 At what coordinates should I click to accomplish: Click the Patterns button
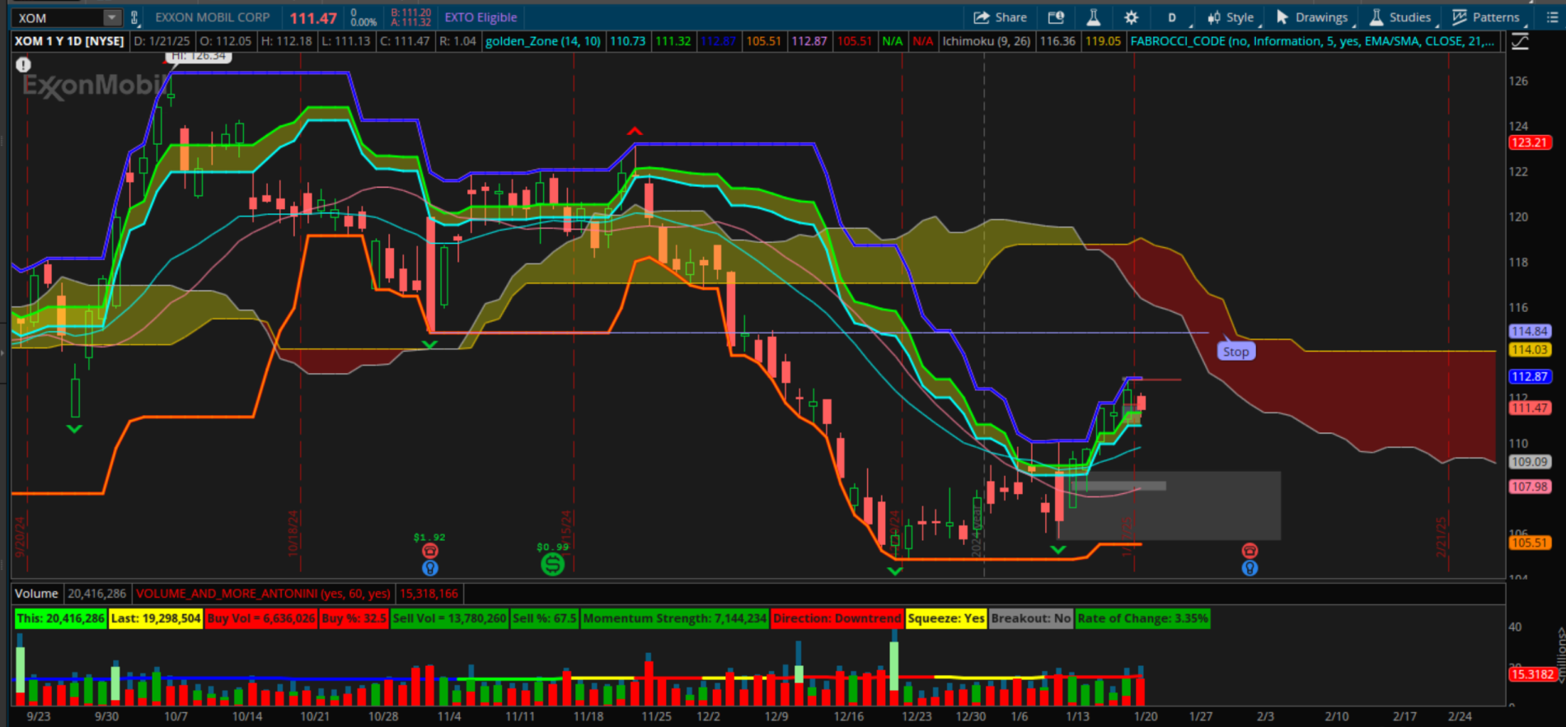click(x=1486, y=17)
